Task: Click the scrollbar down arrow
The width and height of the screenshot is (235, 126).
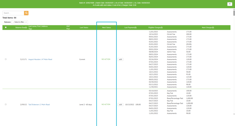Action: click(x=234, y=114)
